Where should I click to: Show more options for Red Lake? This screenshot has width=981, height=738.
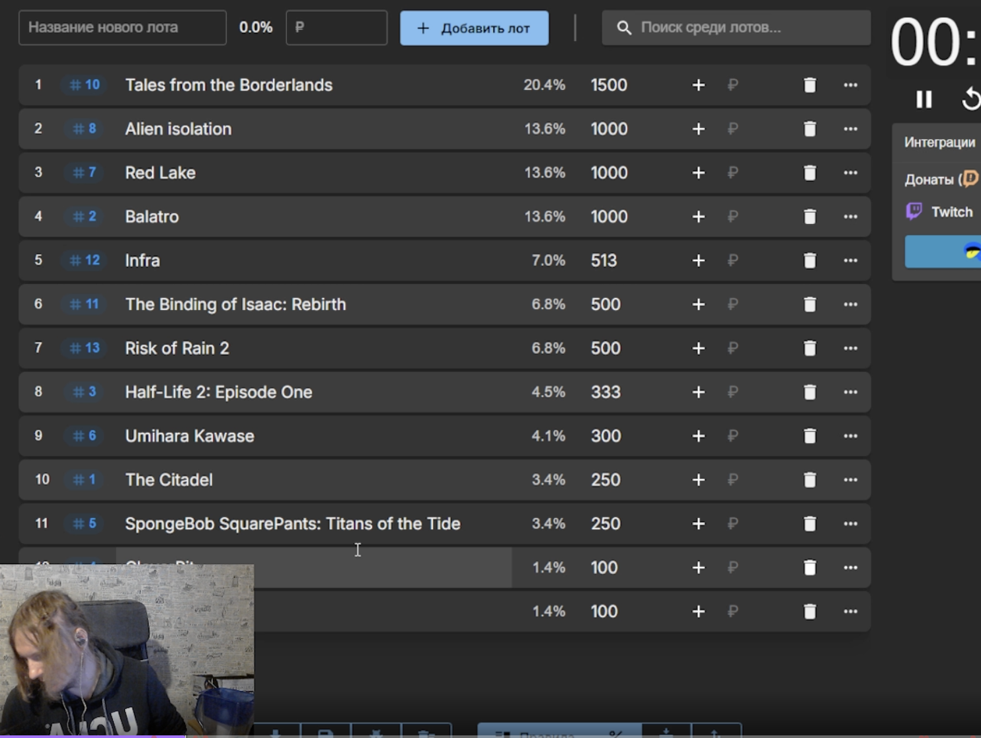(x=851, y=173)
